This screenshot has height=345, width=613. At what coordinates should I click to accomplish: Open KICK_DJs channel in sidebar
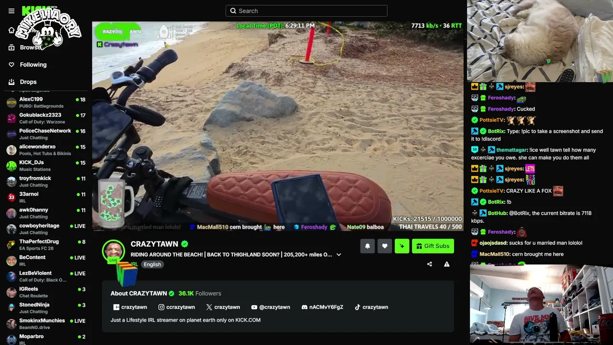tap(46, 165)
